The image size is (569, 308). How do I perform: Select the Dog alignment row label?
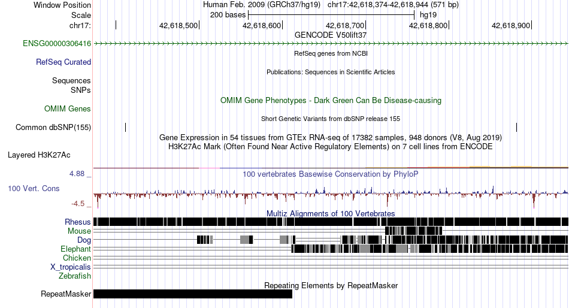(84, 240)
